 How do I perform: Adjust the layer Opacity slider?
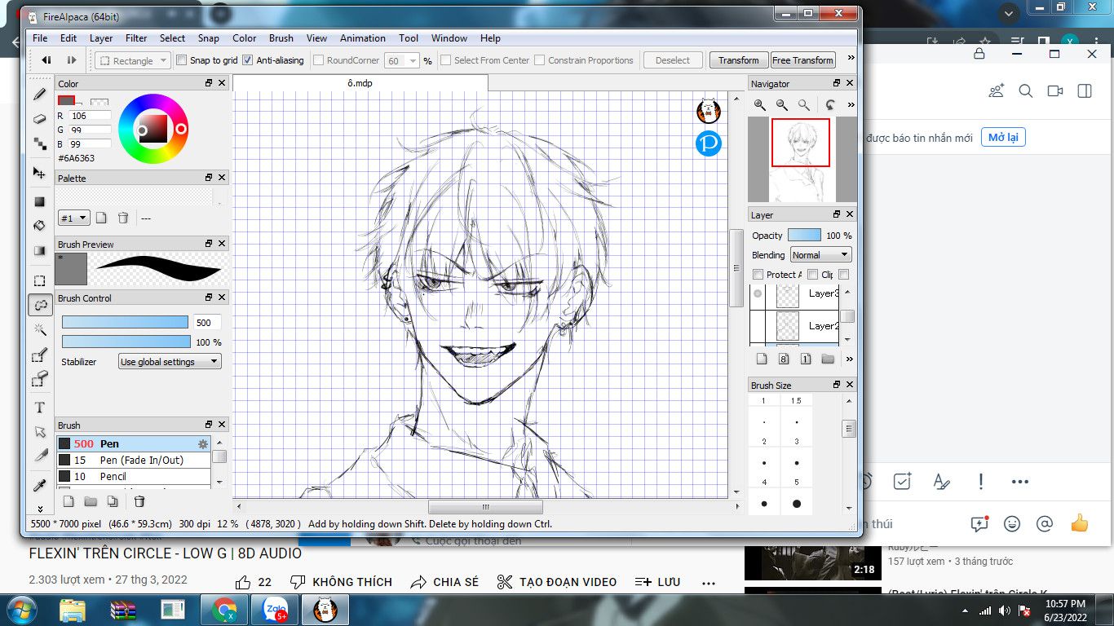tap(804, 236)
